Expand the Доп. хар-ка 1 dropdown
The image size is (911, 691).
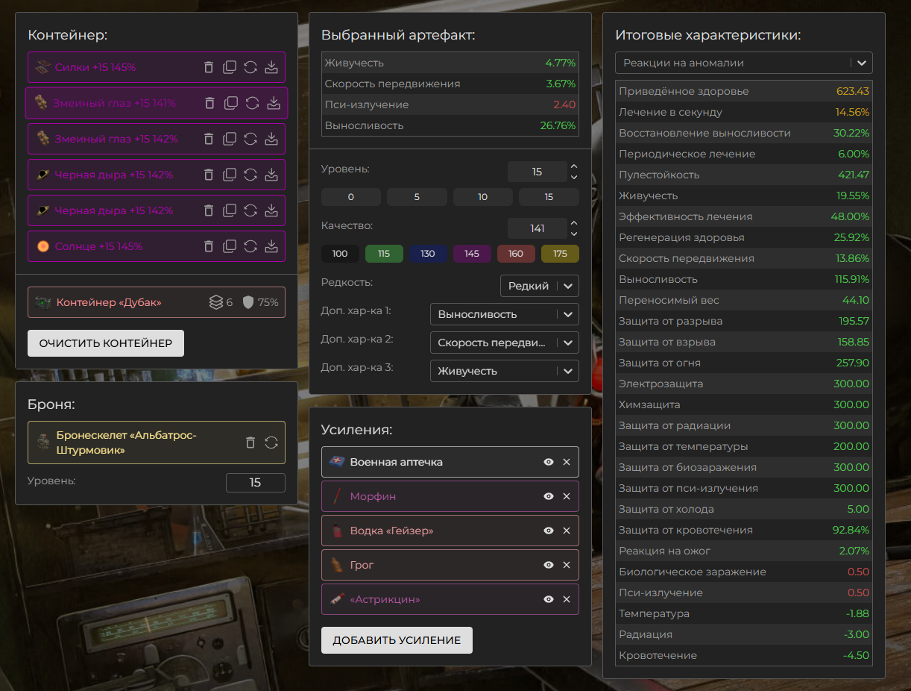point(504,314)
